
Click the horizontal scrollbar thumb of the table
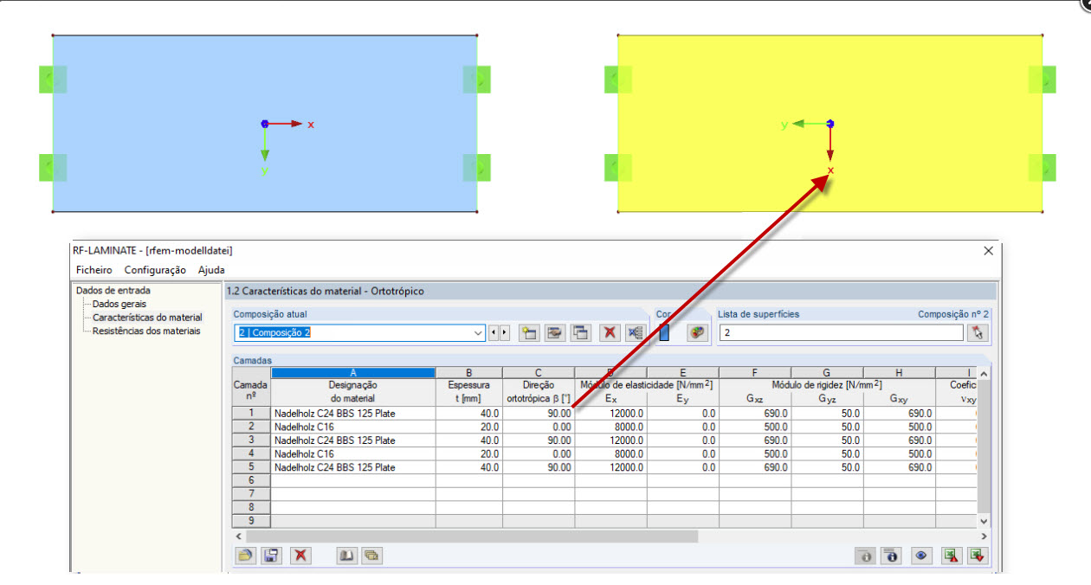pos(472,536)
